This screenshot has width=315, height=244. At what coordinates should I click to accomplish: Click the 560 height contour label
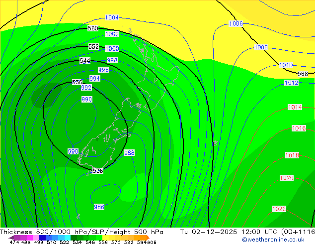[x=93, y=28]
